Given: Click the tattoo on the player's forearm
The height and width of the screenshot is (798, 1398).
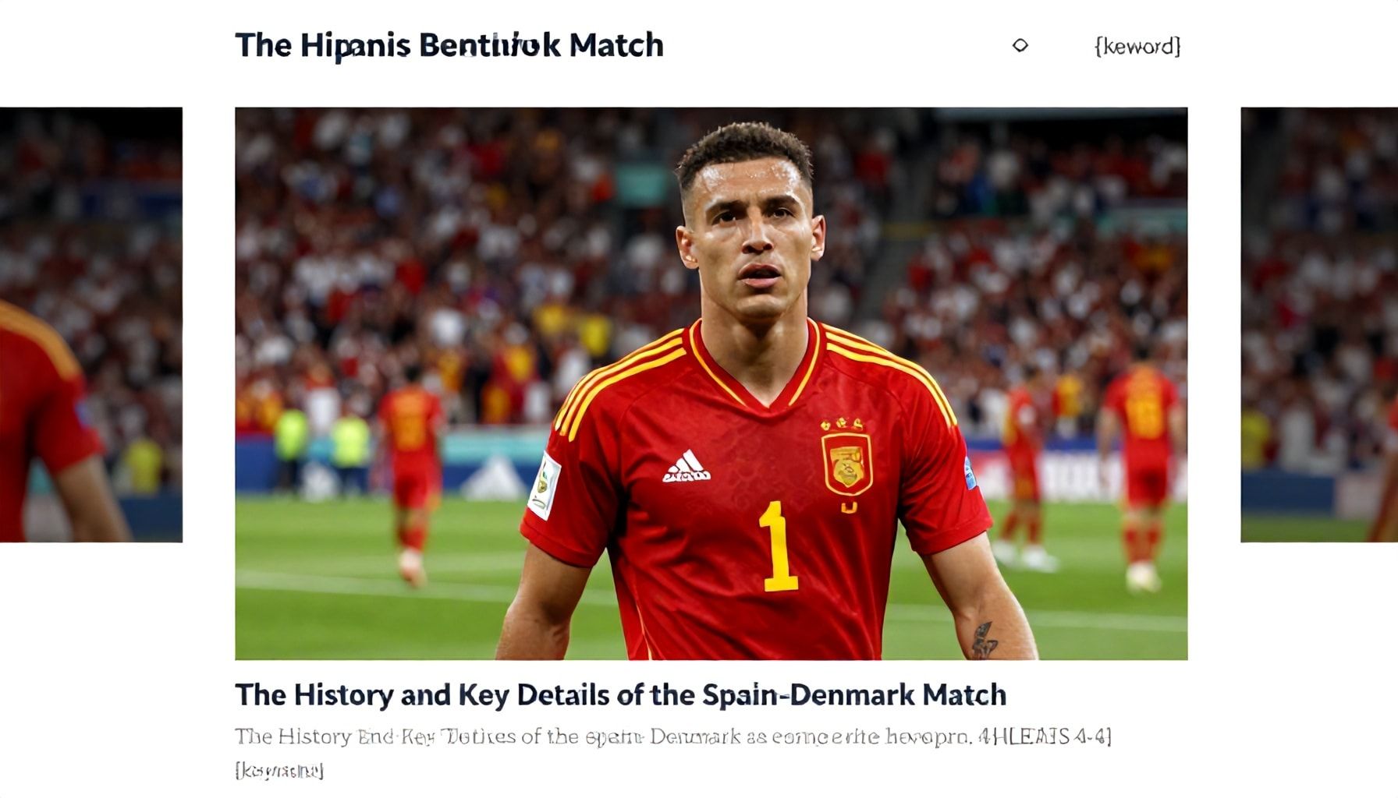Looking at the screenshot, I should click(984, 640).
